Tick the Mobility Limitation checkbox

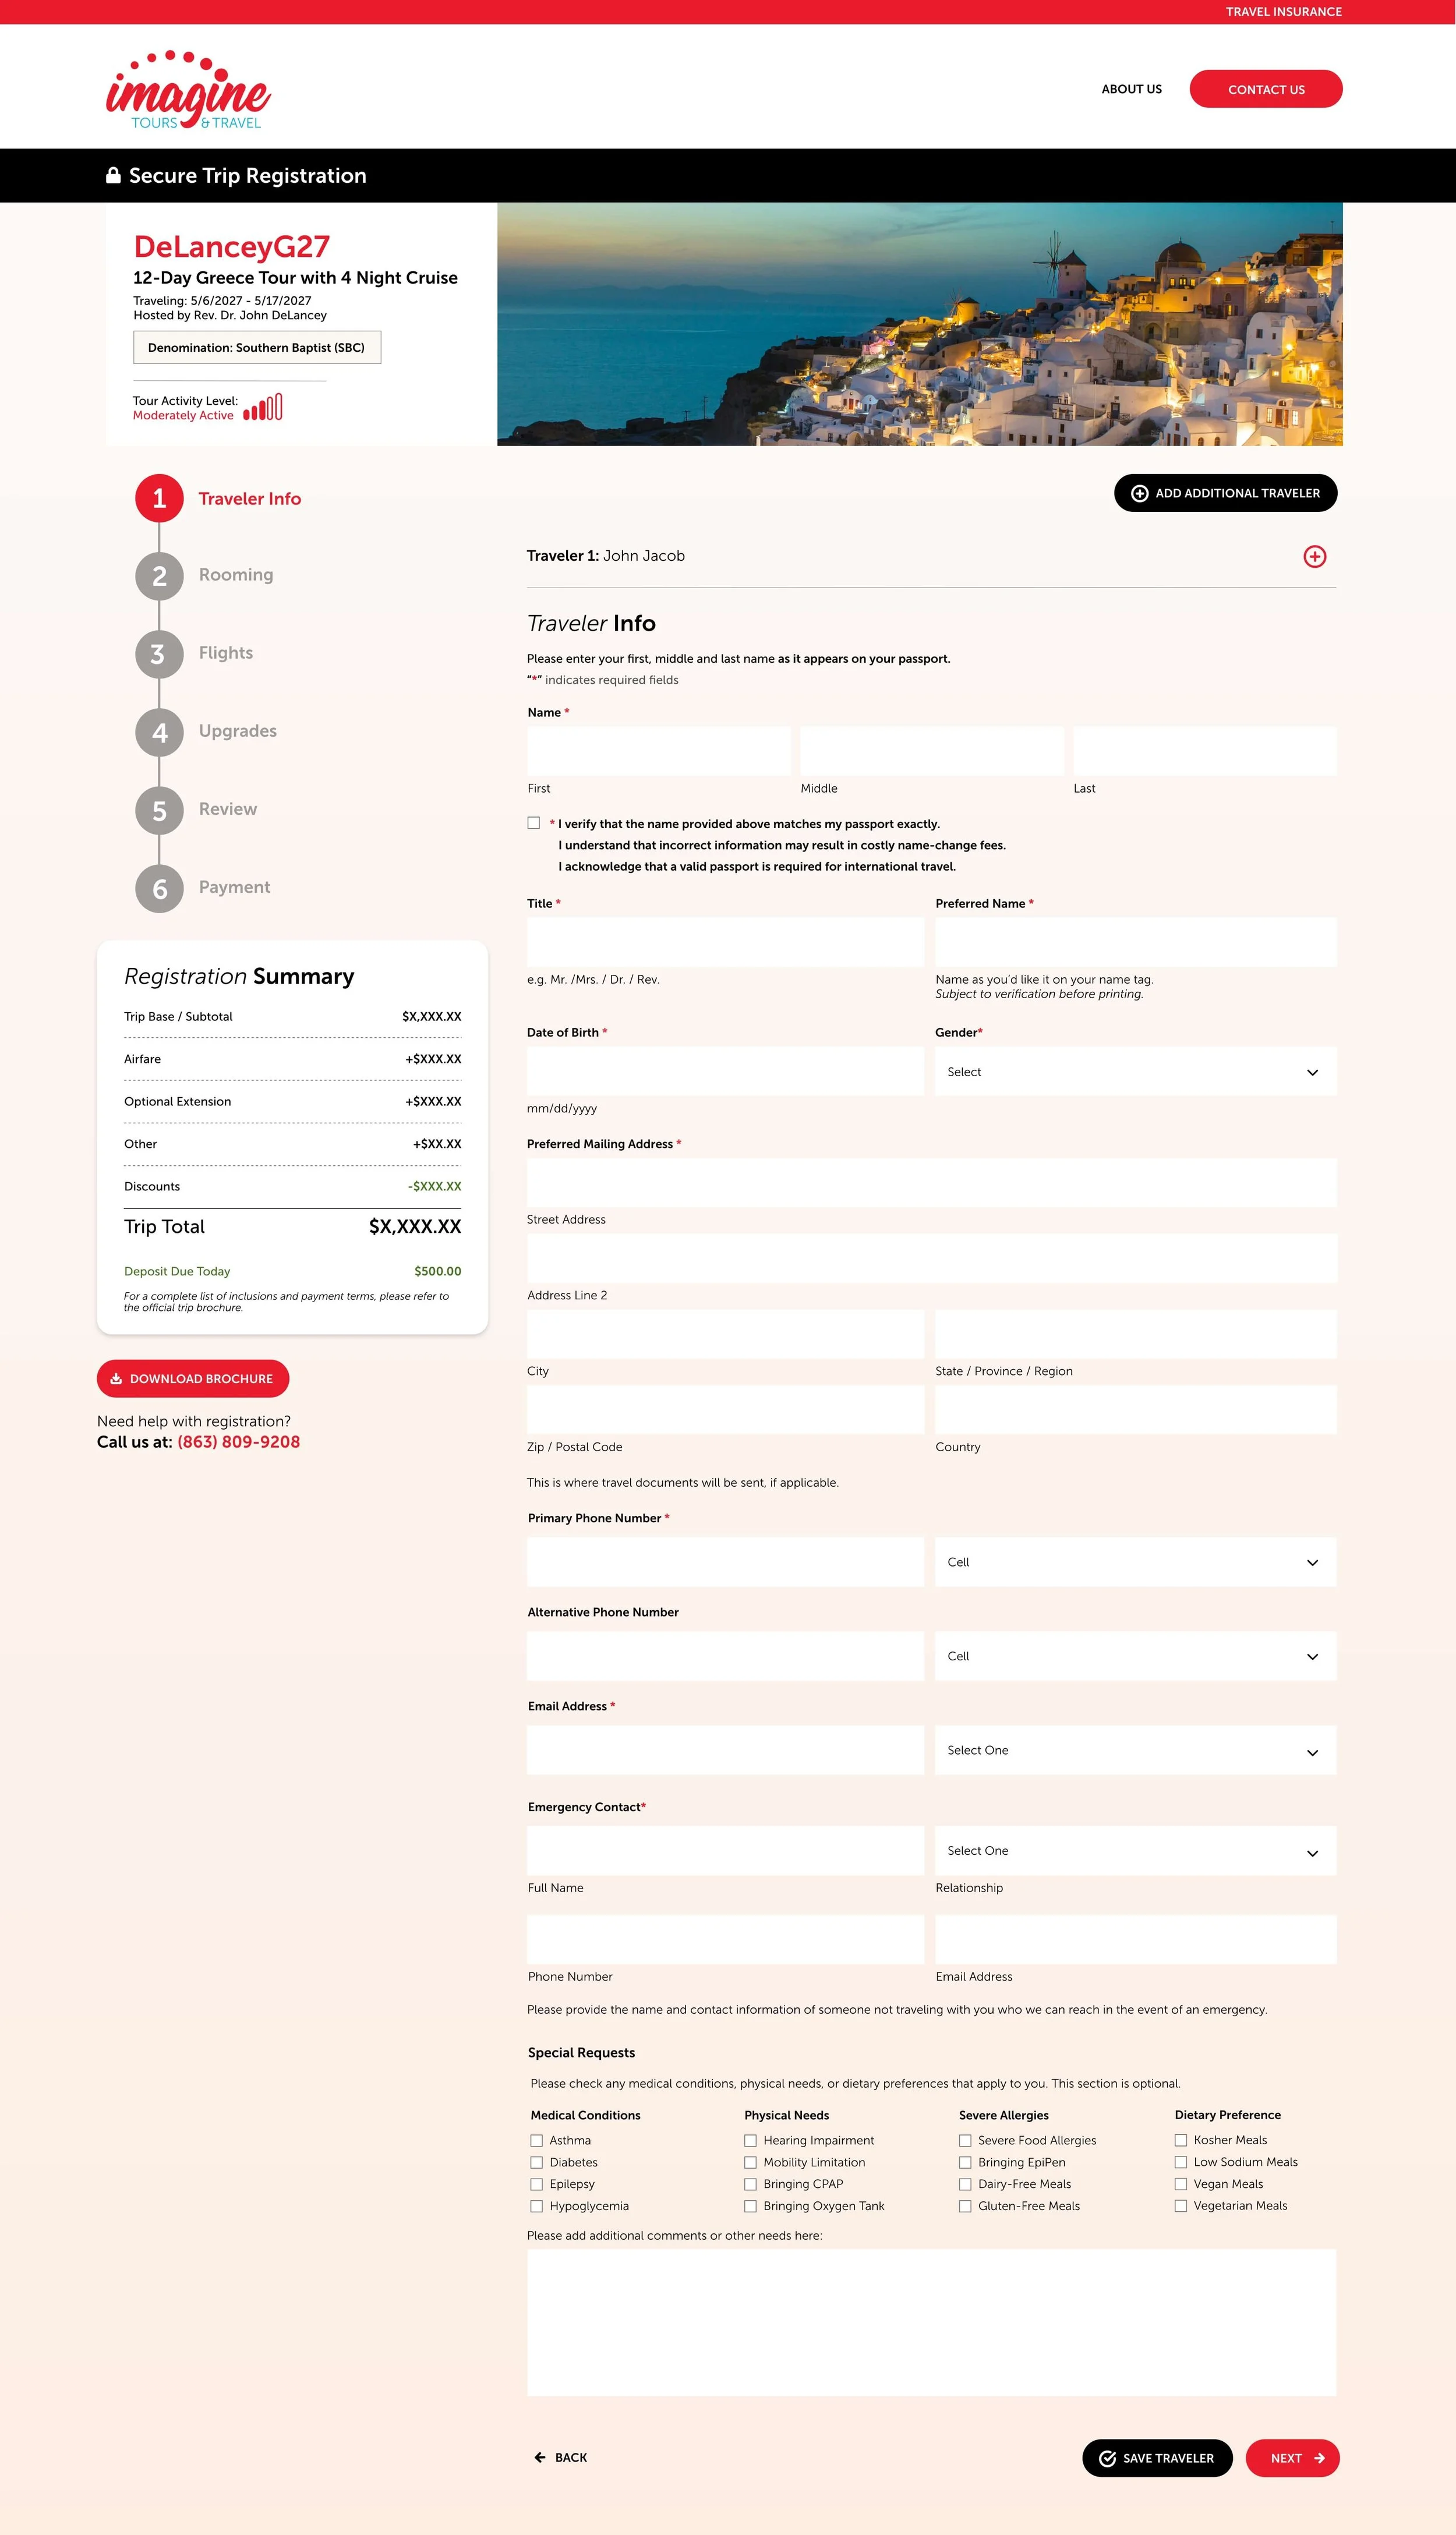point(750,2162)
